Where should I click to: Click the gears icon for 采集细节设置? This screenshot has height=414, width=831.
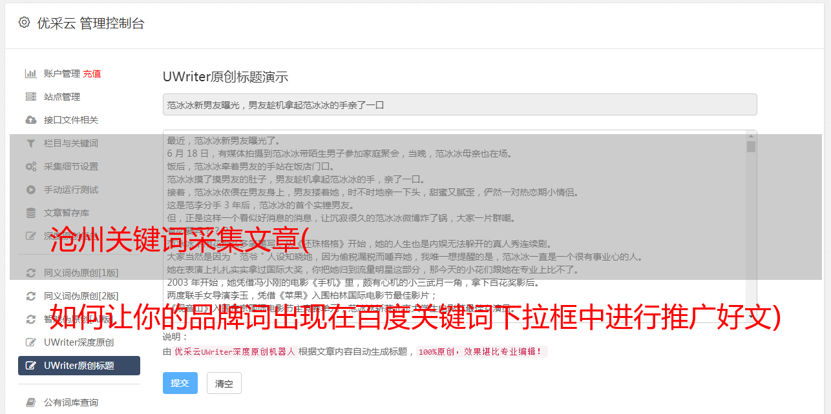pos(30,166)
